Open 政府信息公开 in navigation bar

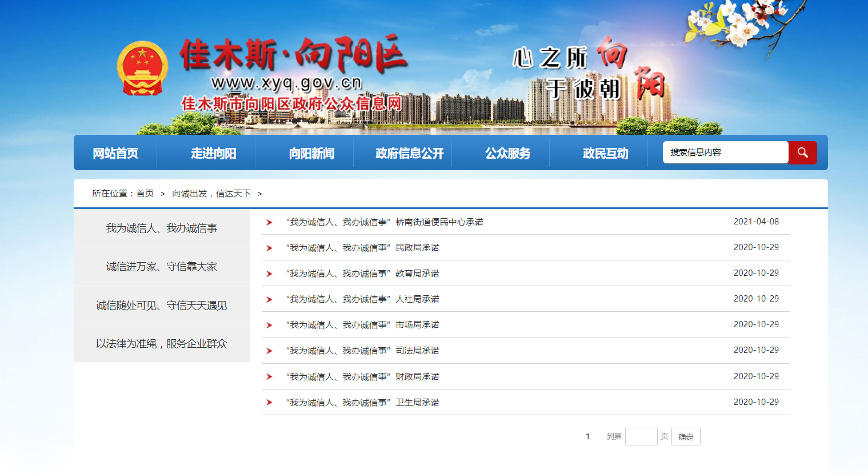click(409, 153)
